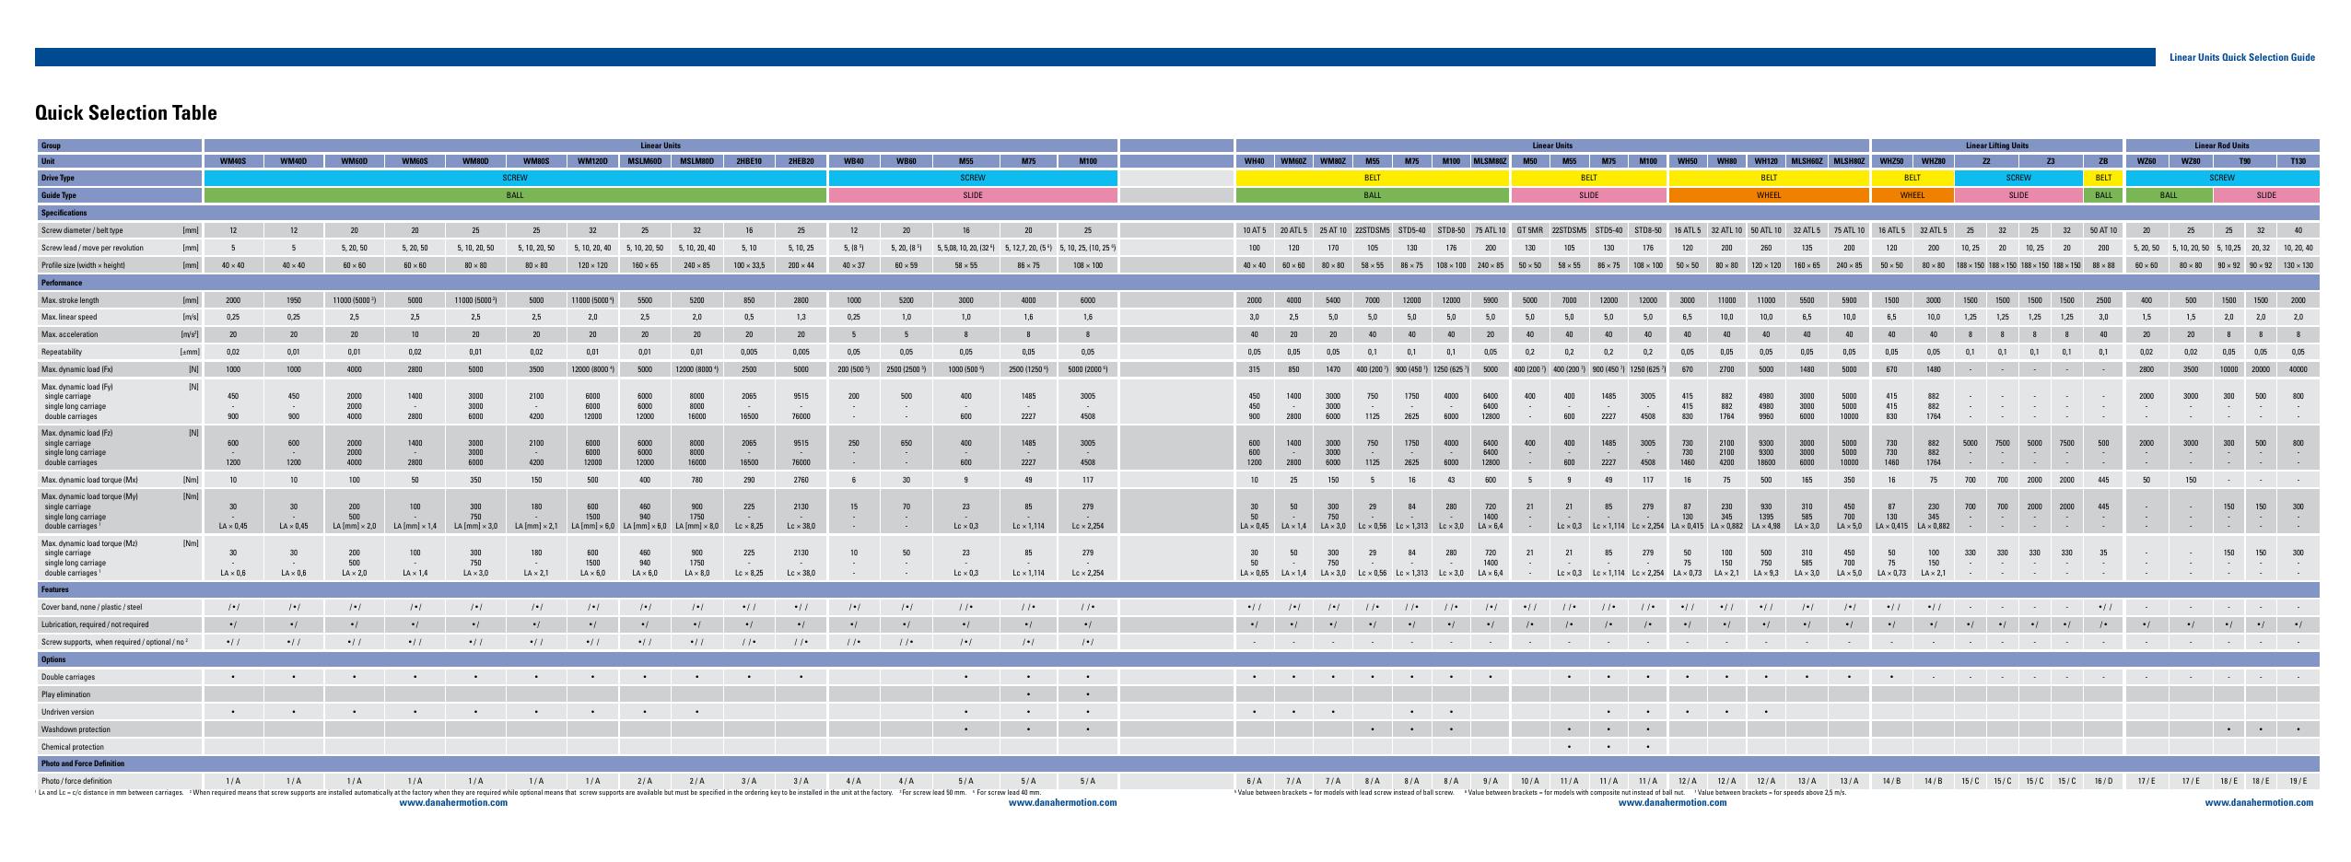Image resolution: width=2351 pixels, height=862 pixels.
Task: Select the 'Repeatability' row label
Action: [61, 352]
